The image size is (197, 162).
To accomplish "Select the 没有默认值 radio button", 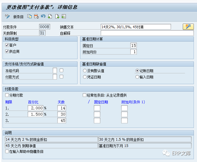I will tap(85, 71).
